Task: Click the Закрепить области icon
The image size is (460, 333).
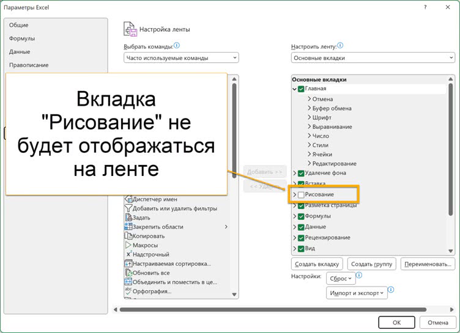Action: click(x=128, y=227)
